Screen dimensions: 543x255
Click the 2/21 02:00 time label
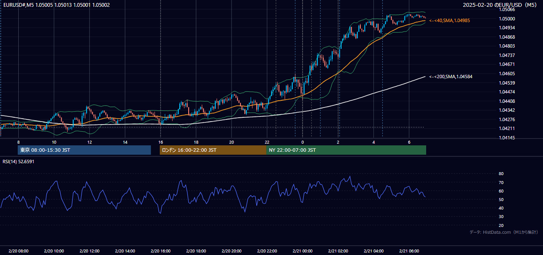tap(338, 251)
